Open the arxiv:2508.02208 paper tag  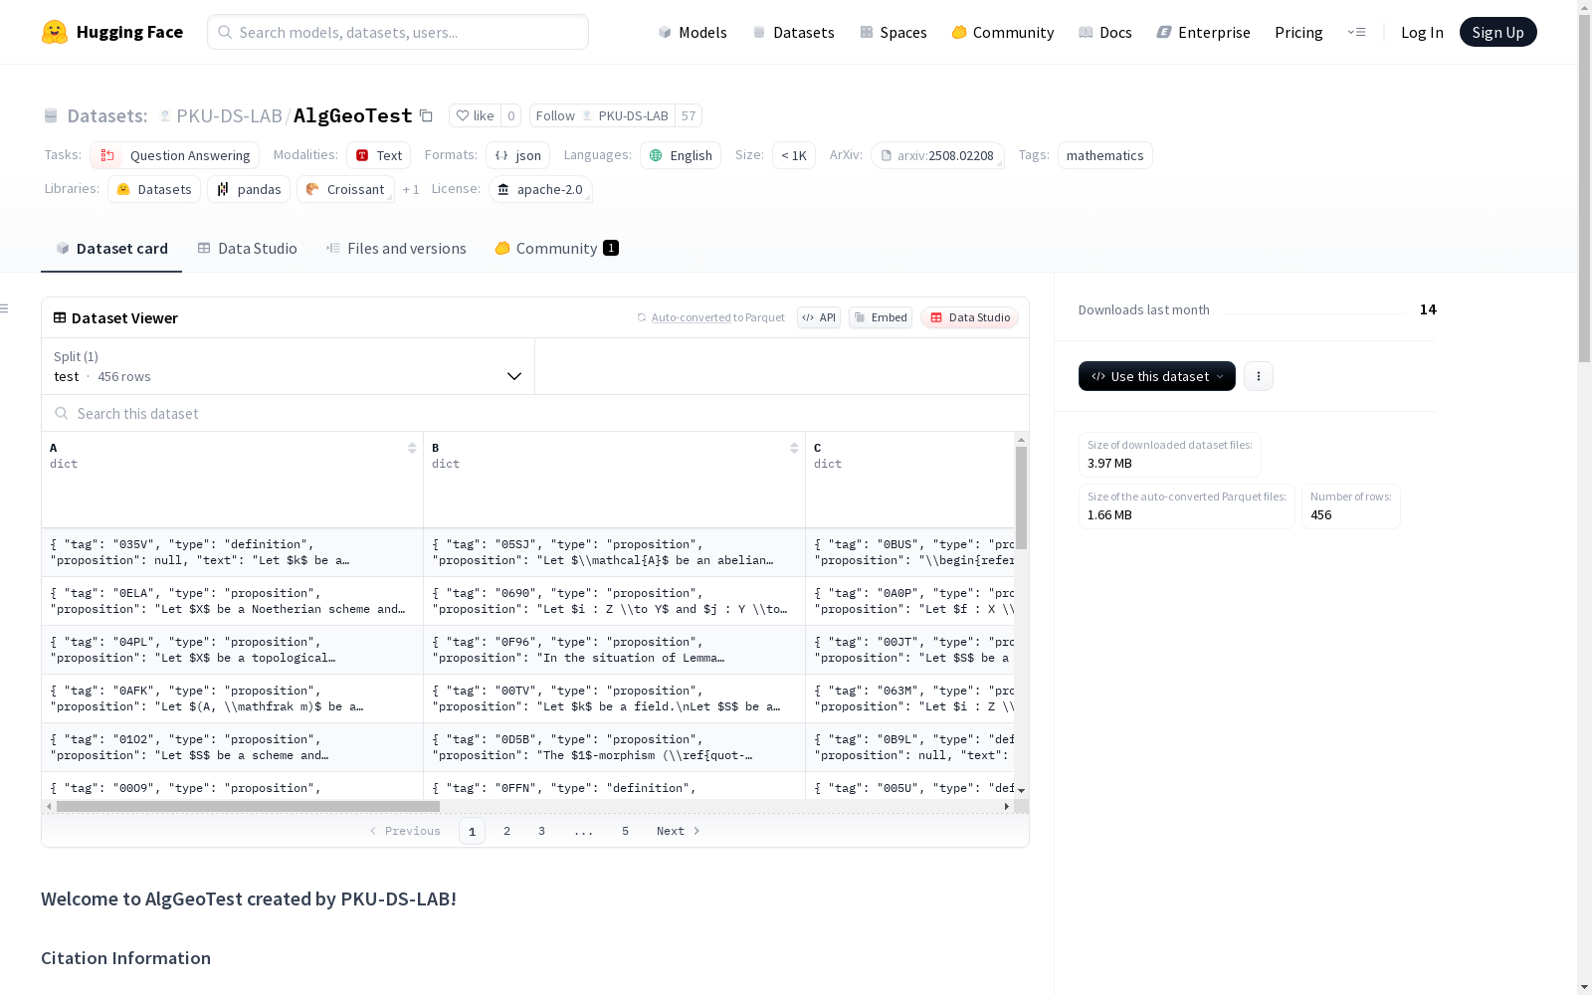pyautogui.click(x=937, y=155)
